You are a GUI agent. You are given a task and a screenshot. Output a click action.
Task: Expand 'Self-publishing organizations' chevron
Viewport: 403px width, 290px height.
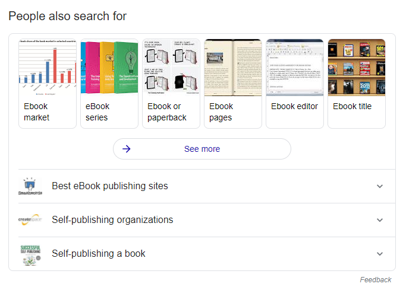point(380,220)
